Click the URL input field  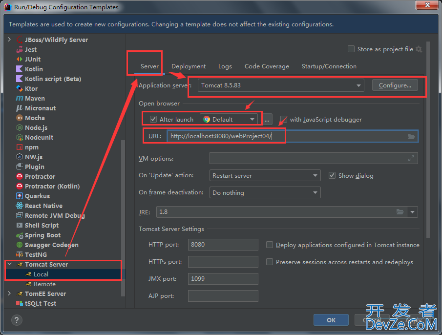click(x=293, y=136)
